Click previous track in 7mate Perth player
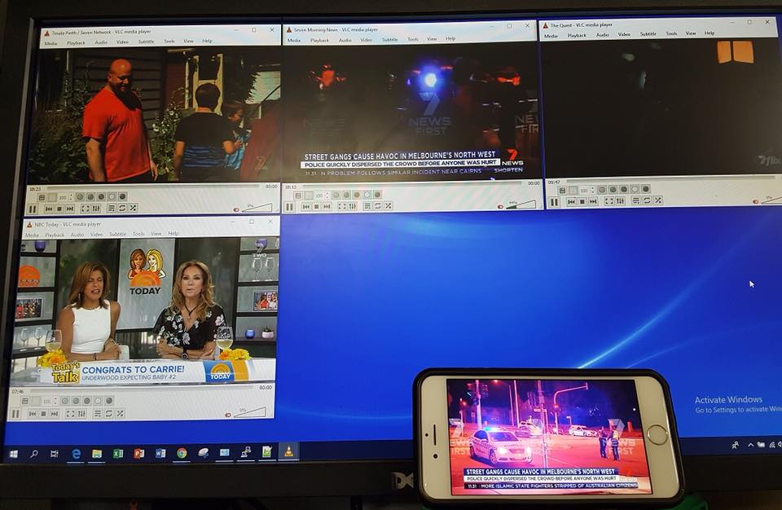 (x=49, y=209)
